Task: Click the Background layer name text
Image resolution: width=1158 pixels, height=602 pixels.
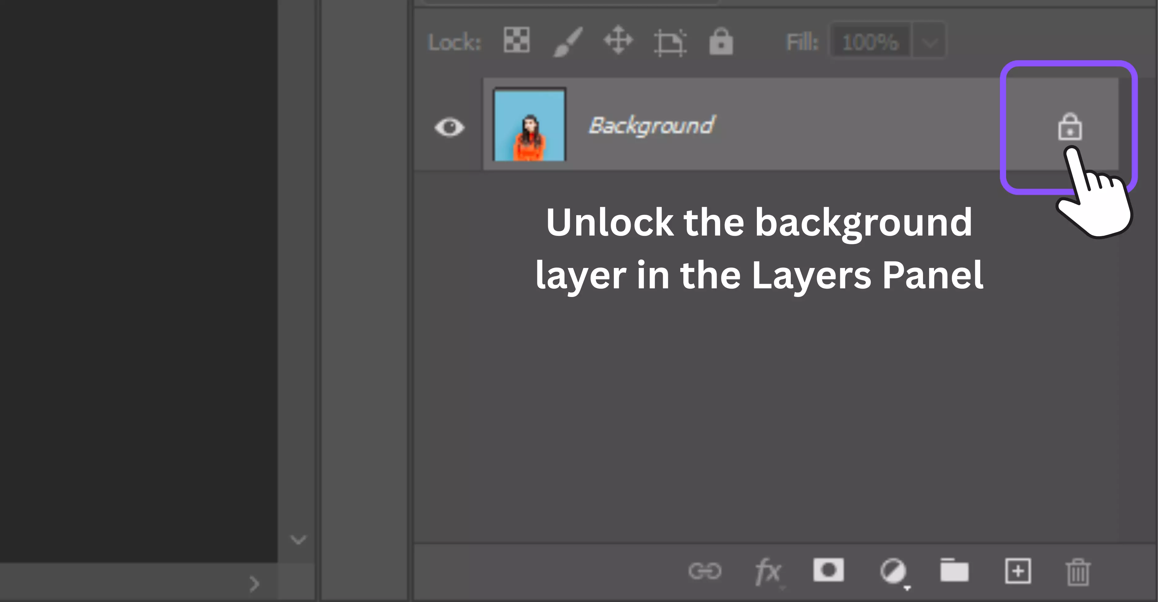Action: pos(652,125)
